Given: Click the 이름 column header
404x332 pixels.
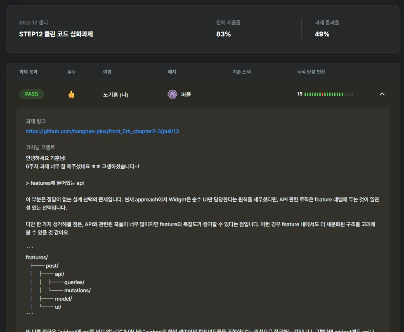Looking at the screenshot, I should (107, 72).
